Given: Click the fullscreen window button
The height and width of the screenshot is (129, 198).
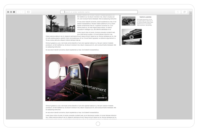Looking at the screenshot, I should 14,12.
